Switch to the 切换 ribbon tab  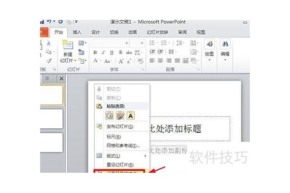pos(114,32)
